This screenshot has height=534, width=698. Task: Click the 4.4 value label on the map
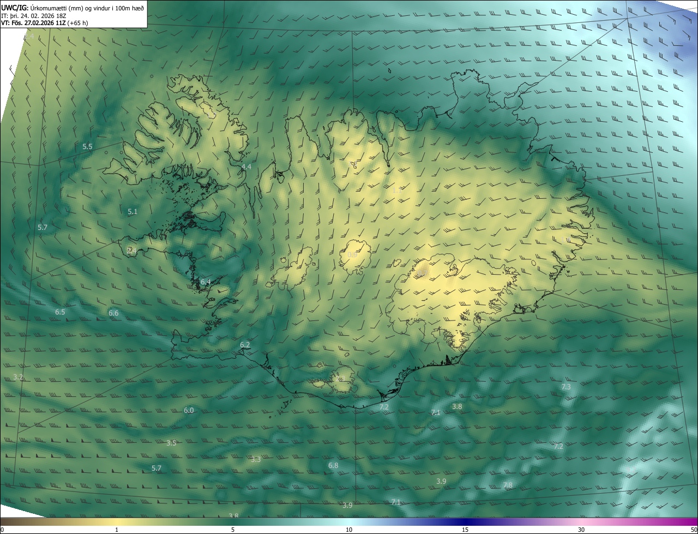tap(246, 167)
